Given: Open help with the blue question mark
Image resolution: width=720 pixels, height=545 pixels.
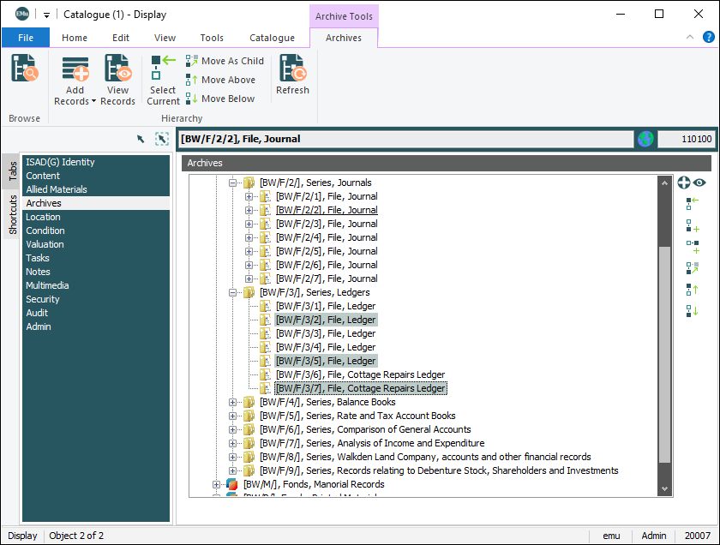Looking at the screenshot, I should click(709, 37).
